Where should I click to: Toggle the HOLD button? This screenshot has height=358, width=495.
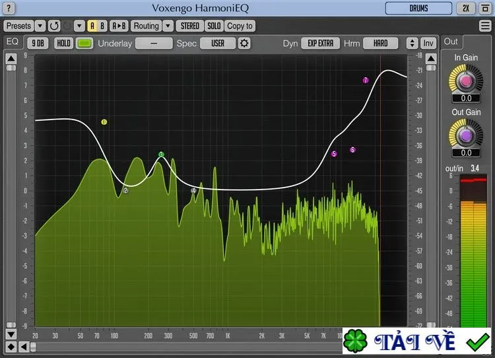click(x=63, y=44)
